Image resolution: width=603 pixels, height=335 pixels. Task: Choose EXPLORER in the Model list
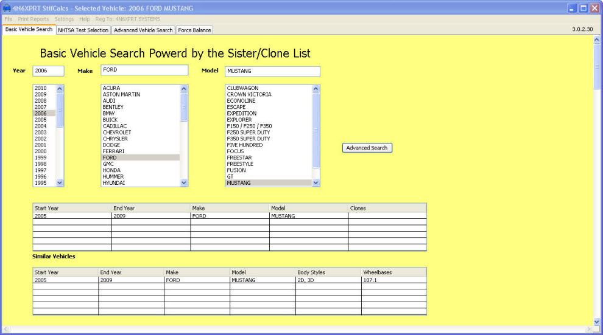239,120
